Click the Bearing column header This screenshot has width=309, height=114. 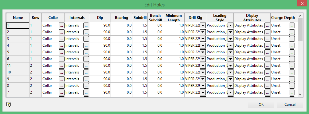pos(121,18)
